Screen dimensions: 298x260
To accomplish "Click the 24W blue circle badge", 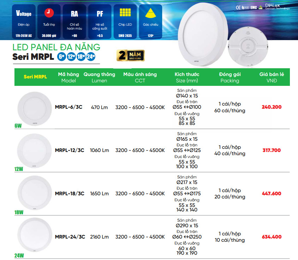I will (91, 57).
